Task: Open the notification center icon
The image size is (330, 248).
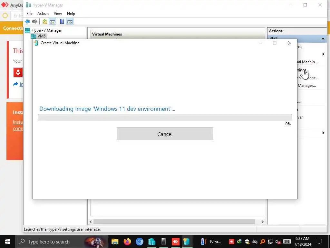Action: pos(319,242)
